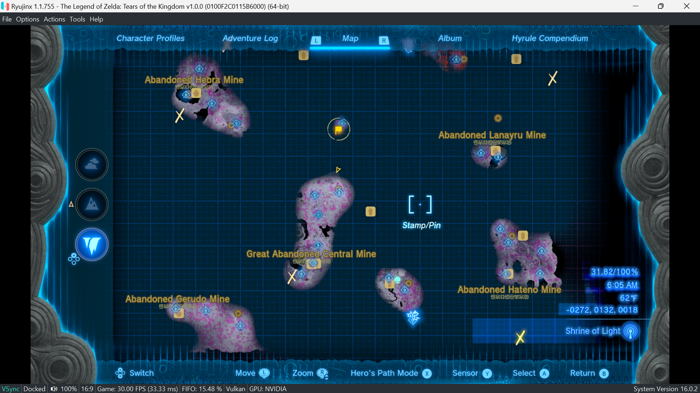The width and height of the screenshot is (700, 393).
Task: Click gear stamp above Abandoned Lanayru Mine label
Action: pos(498,118)
